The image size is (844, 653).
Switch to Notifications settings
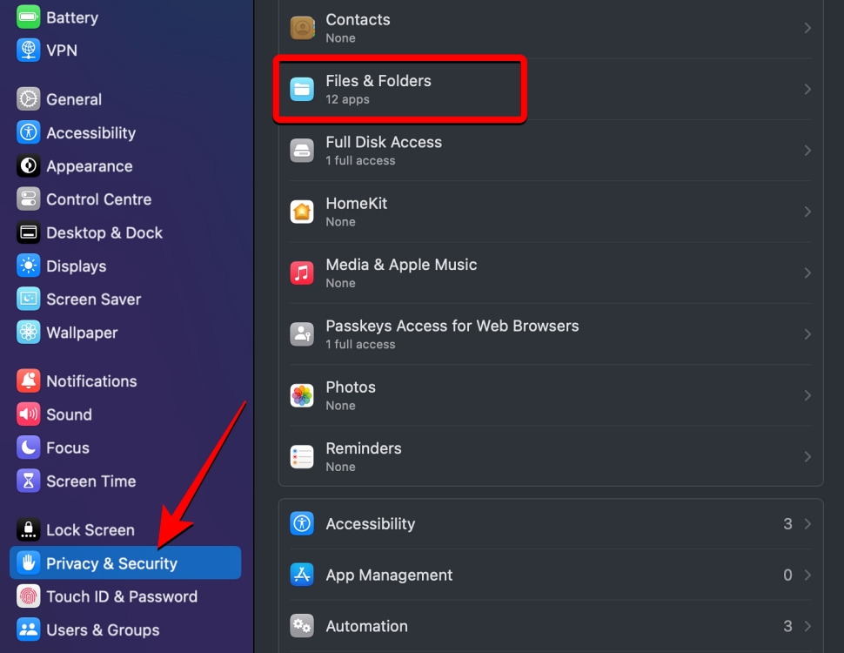point(91,381)
